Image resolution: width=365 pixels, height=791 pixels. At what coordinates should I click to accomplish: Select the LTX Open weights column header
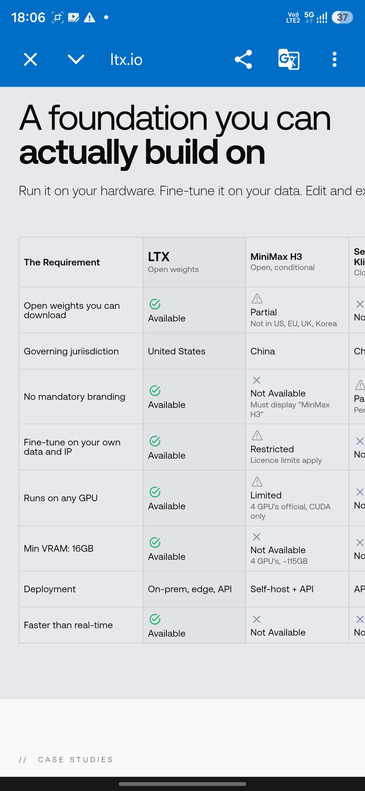pyautogui.click(x=194, y=262)
